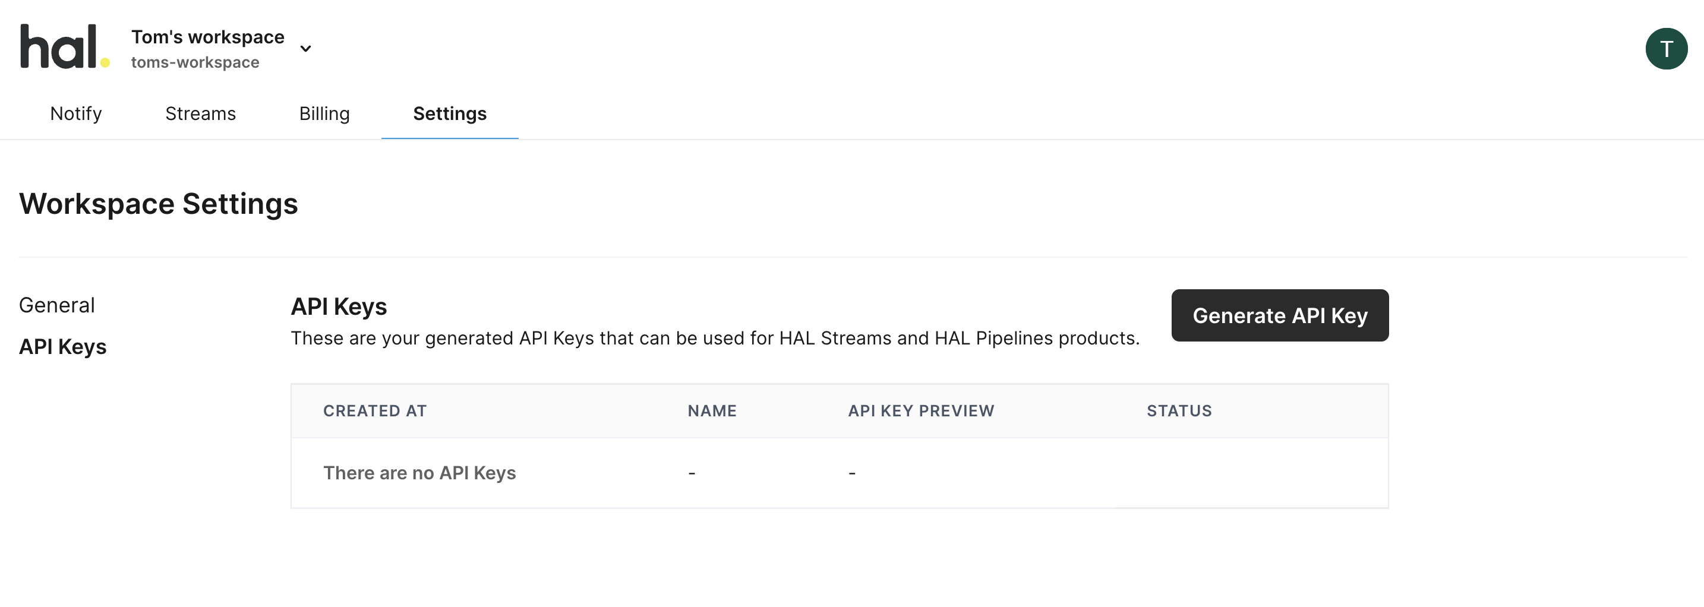Click the API Keys description text
1704x607 pixels.
(715, 339)
